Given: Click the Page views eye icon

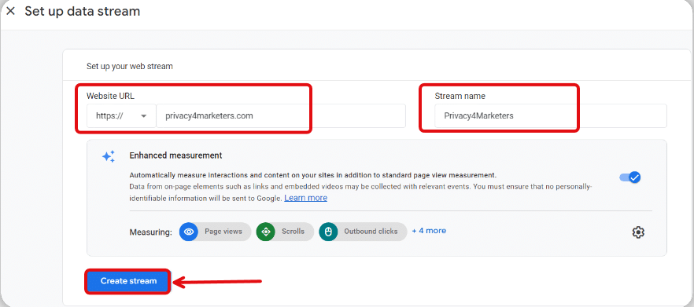Looking at the screenshot, I should (189, 232).
